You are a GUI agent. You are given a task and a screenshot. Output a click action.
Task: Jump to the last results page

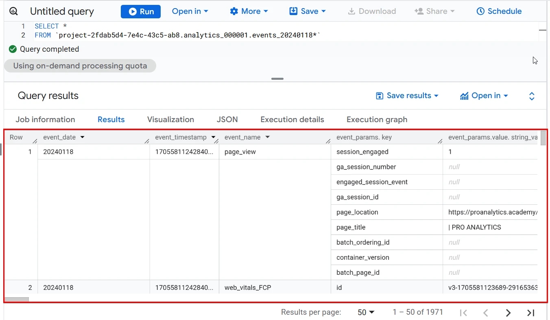pos(530,313)
